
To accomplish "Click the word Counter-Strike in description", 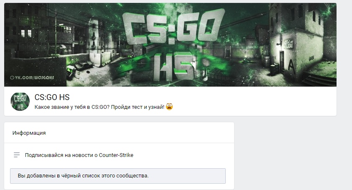I will pyautogui.click(x=116, y=155).
